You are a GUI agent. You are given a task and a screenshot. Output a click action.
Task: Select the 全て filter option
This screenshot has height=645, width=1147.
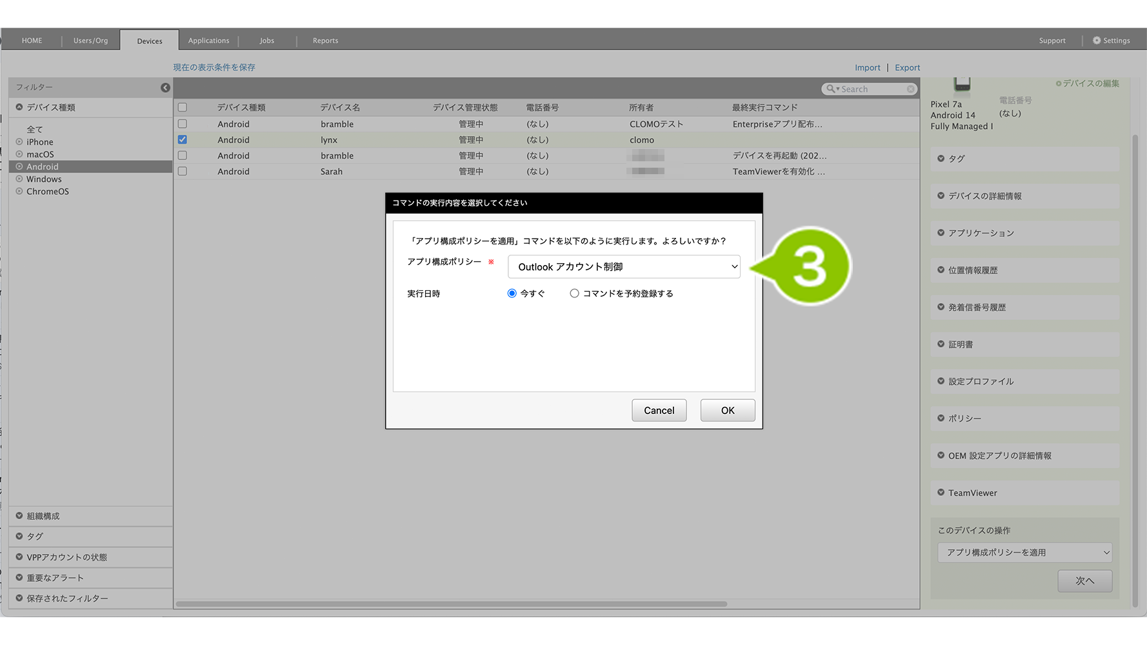click(x=35, y=130)
